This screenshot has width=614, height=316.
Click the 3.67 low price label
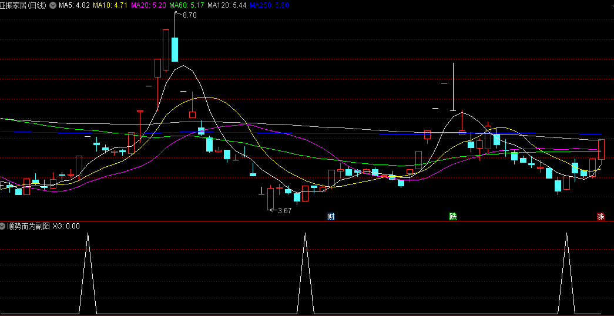[x=284, y=210]
